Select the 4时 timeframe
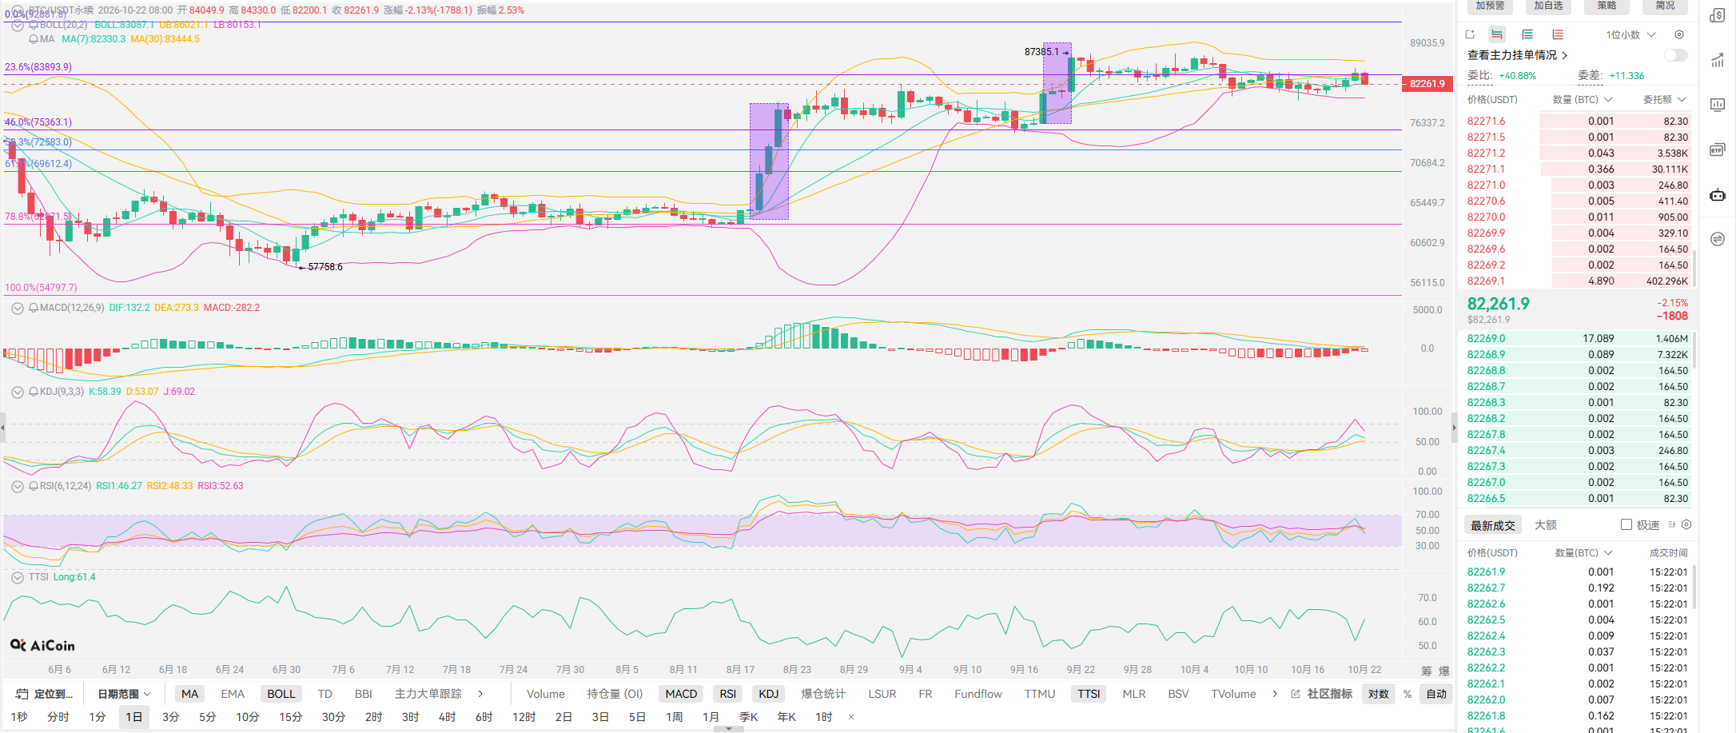This screenshot has width=1736, height=733. (448, 717)
